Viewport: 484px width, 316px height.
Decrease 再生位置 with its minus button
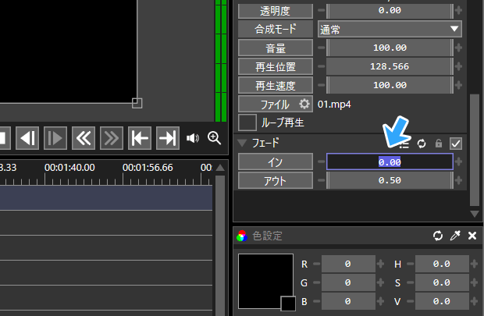point(321,66)
